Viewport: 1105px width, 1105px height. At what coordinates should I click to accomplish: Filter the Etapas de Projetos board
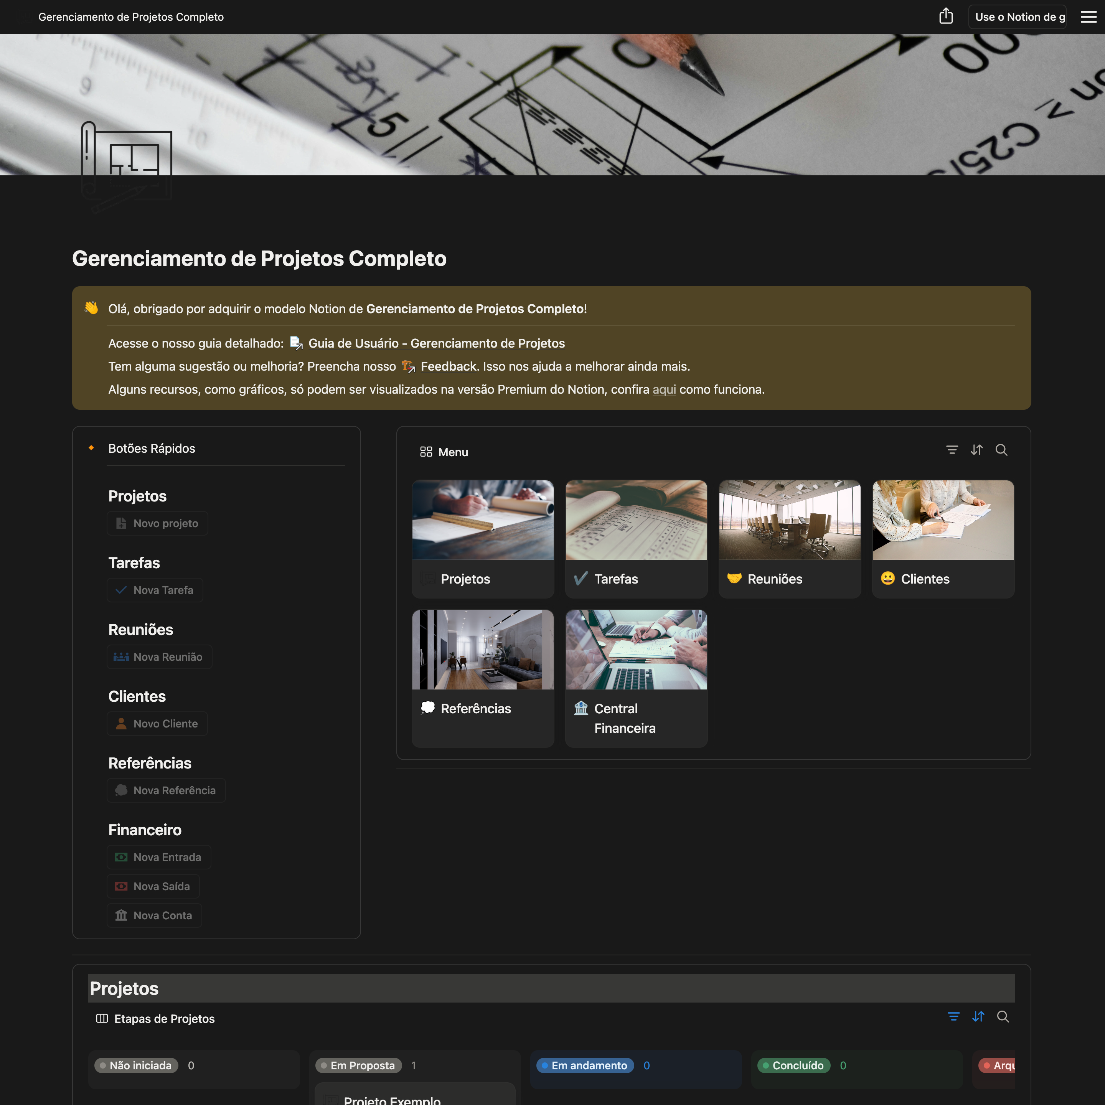pyautogui.click(x=954, y=1017)
